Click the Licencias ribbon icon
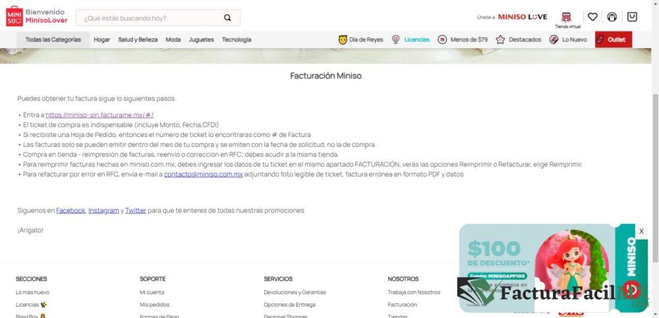This screenshot has width=659, height=318. [395, 40]
